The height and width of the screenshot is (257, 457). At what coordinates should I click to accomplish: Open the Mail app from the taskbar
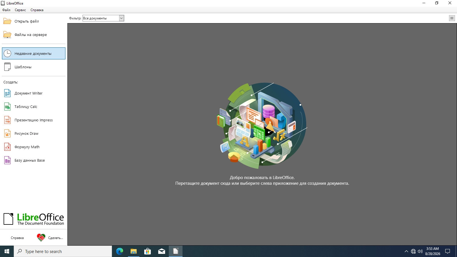(161, 251)
